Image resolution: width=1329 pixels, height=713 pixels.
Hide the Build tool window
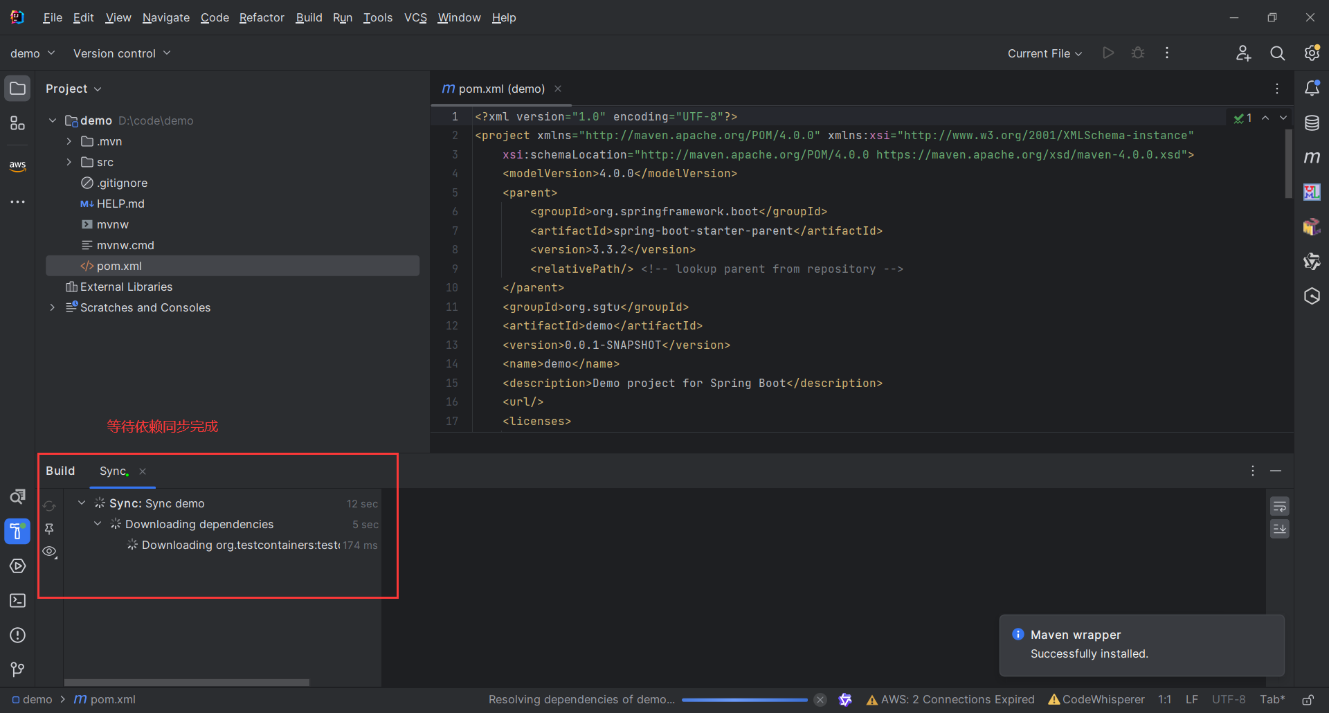coord(1276,471)
